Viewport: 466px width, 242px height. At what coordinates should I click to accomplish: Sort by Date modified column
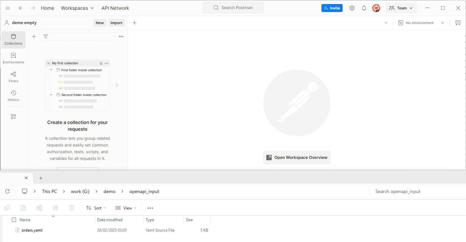click(110, 220)
